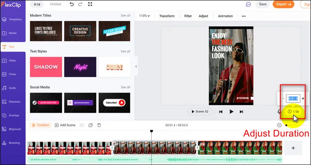The image size is (311, 165).
Task: Click the undo arrow icon
Action: (72, 4)
